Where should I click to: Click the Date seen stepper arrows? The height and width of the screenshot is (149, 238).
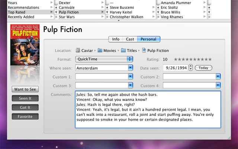[x=191, y=68]
